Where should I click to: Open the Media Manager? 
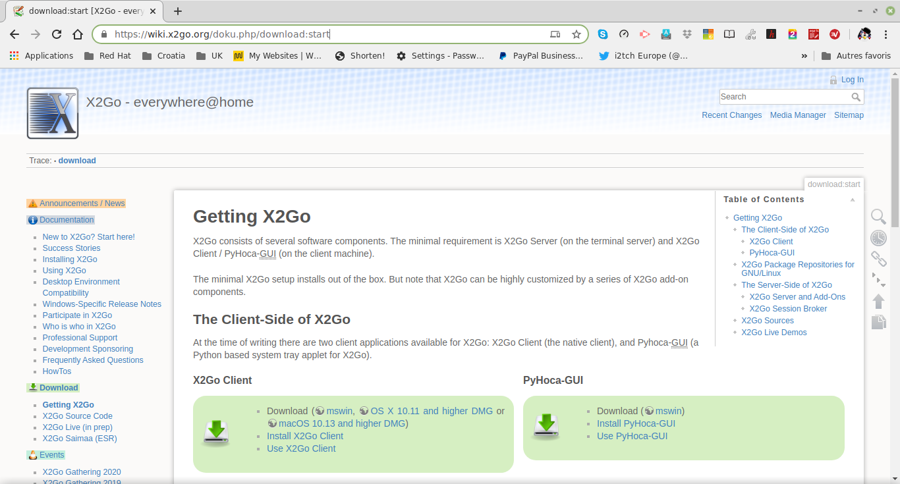tap(798, 115)
